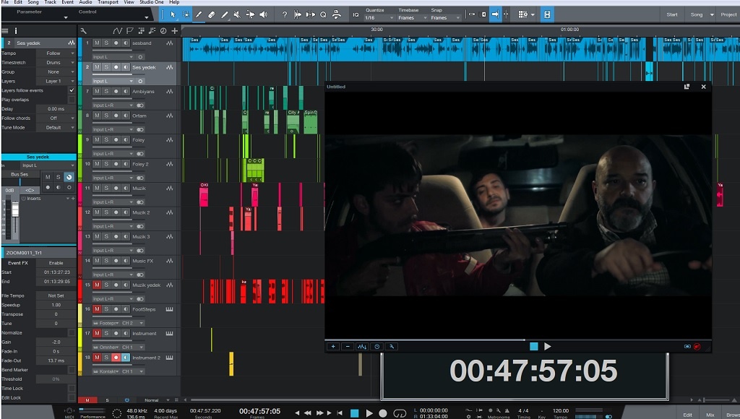Image resolution: width=740 pixels, height=419 pixels.
Task: Detach the Untitled video player window
Action: point(687,87)
